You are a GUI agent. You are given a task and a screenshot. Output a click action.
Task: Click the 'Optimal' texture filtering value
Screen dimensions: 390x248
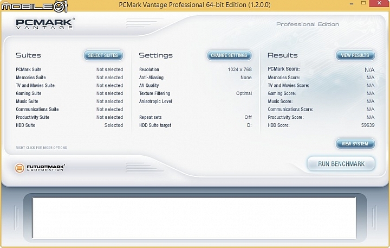point(244,93)
